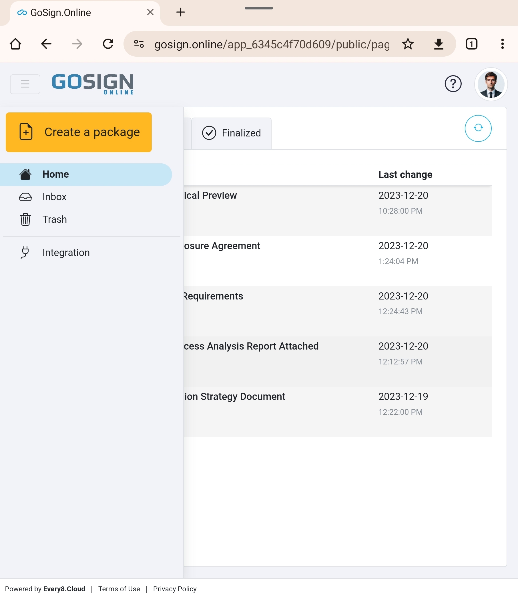Open the browser three-dot menu
Image resolution: width=518 pixels, height=599 pixels.
[x=502, y=44]
